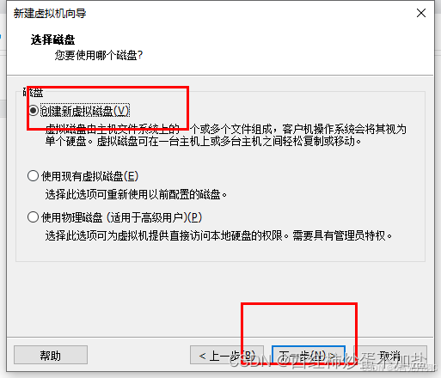Choose the 使用现有虚拟磁盘(E) radio button circle
Viewport: 441px width, 378px height.
pos(33,176)
